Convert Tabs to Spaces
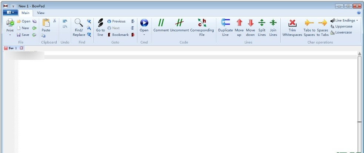 [x=309, y=23]
